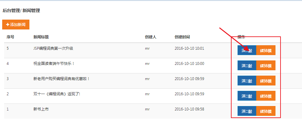Viewport: 302px width, 119px height.
Task: Open the 新闻管理 breadcrumb link
Action: pos(31,11)
